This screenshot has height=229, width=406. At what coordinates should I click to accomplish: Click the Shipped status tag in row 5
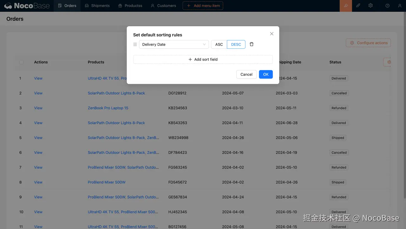[338, 138]
